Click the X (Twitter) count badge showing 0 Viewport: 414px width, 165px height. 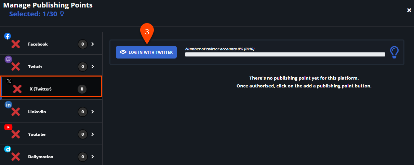82,89
